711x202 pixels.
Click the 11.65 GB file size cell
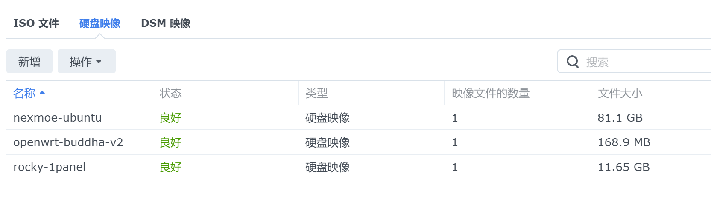[x=623, y=167]
